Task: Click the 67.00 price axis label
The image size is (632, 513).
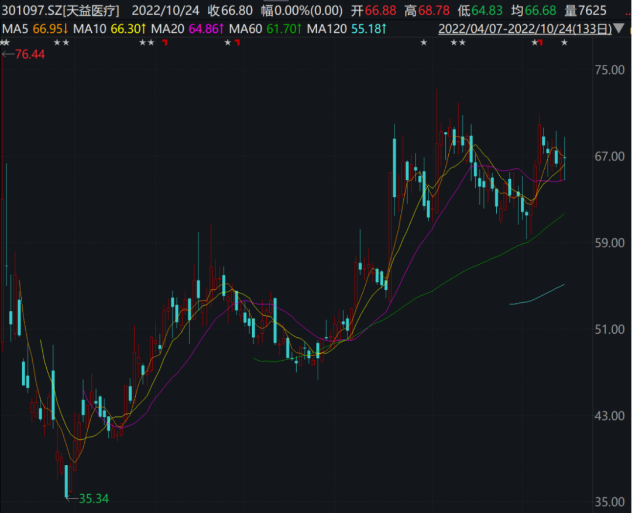Action: coord(610,156)
